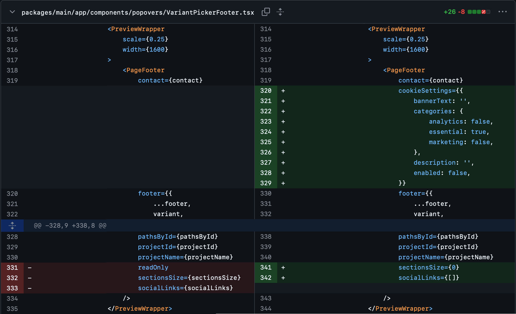Click the hunk header @@ -328,9 +338,8 @@

point(69,226)
